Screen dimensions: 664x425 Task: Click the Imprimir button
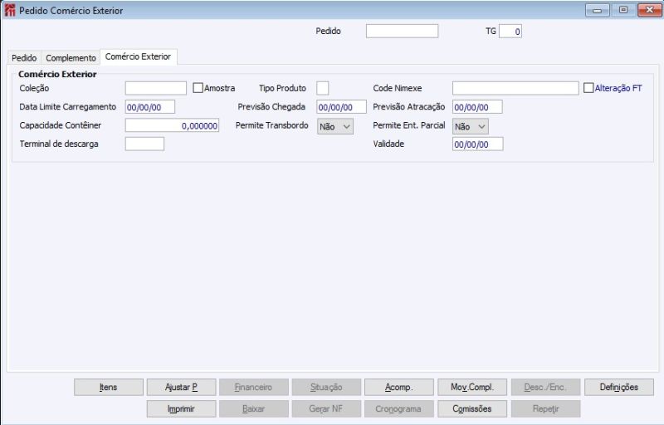click(x=181, y=409)
